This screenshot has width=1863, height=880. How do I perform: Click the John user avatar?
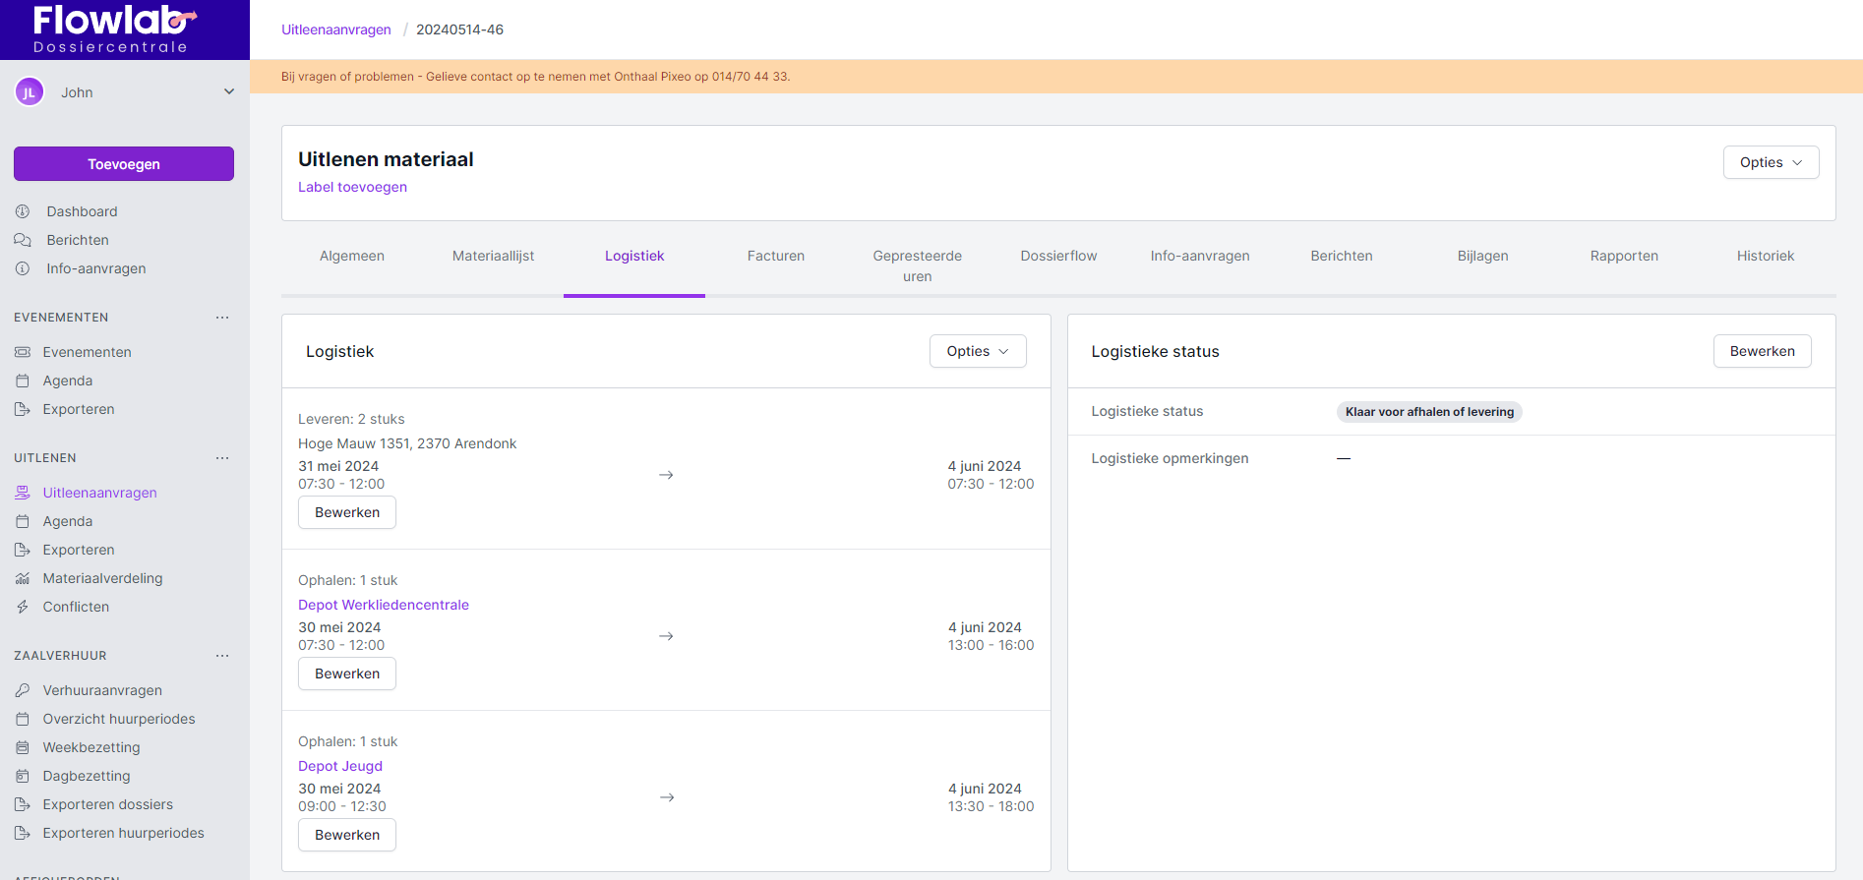(x=30, y=92)
